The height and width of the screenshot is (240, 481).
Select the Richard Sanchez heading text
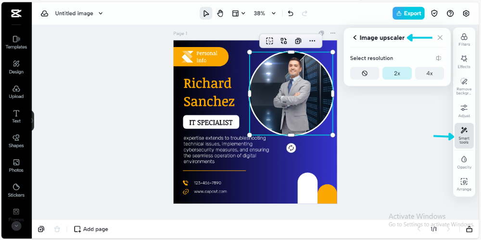click(x=209, y=92)
